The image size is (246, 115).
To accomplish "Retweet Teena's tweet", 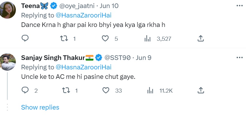I will (x=66, y=38).
